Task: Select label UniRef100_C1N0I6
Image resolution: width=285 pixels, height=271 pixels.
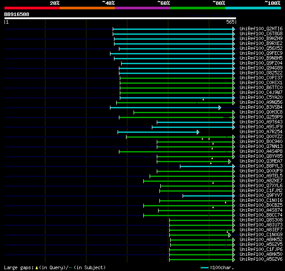Action: (261, 201)
